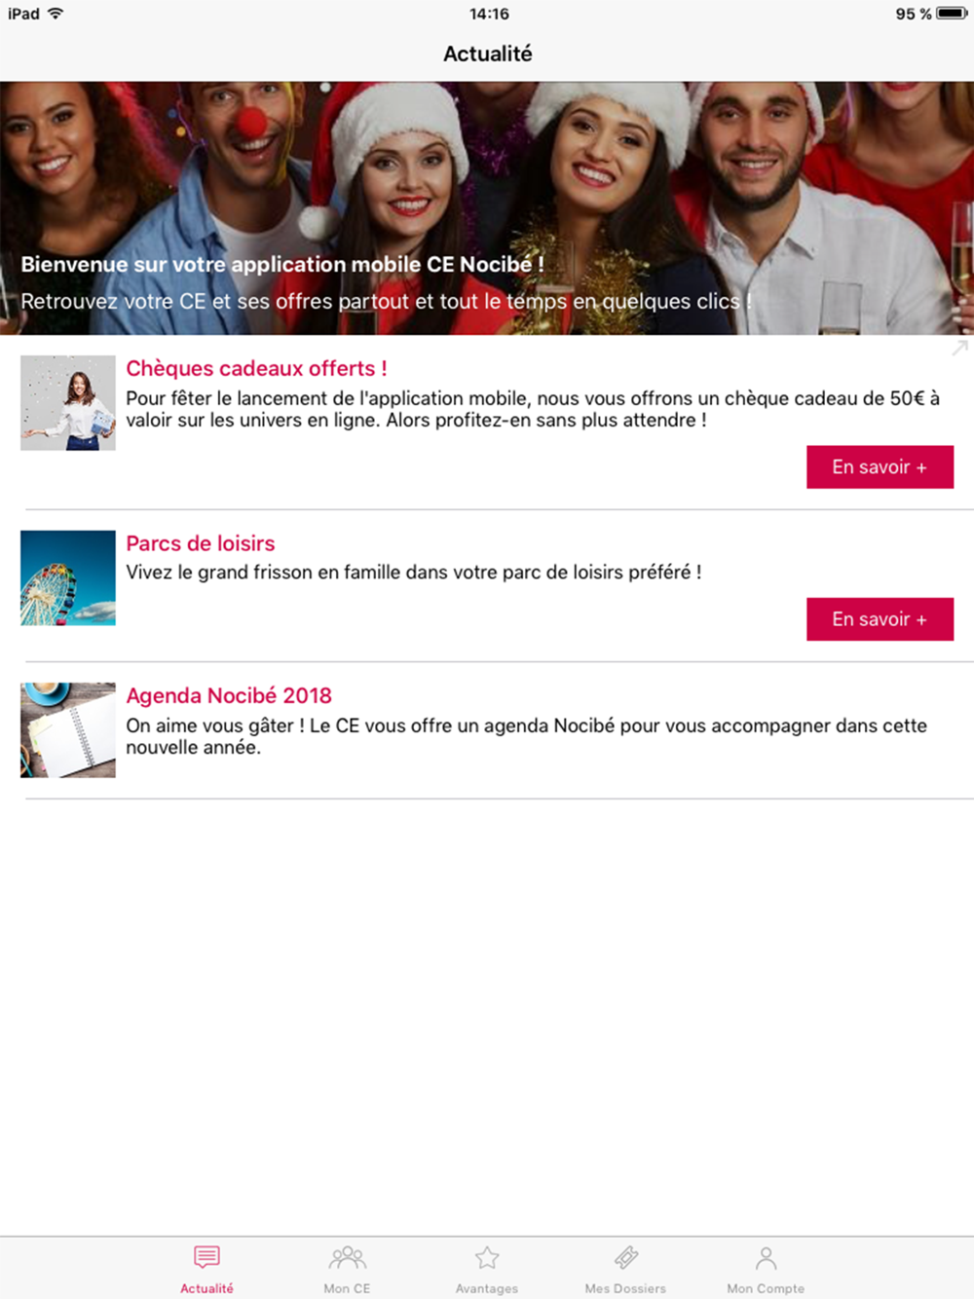Tap the ferris wheel thumbnail

pos(68,578)
